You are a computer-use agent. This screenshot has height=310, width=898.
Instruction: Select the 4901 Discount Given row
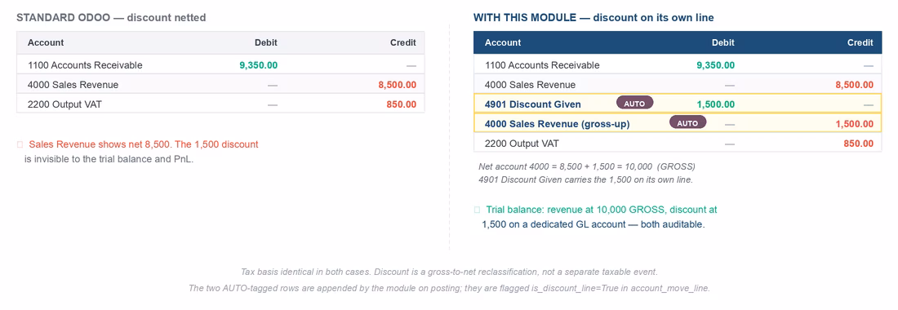point(678,104)
